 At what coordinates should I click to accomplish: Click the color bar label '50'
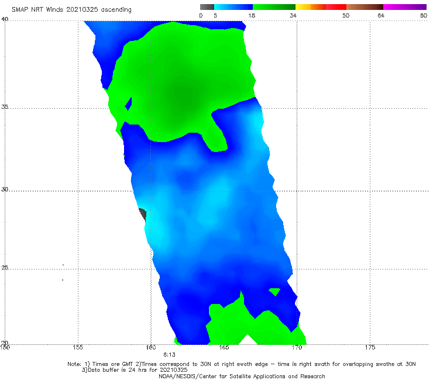(346, 15)
